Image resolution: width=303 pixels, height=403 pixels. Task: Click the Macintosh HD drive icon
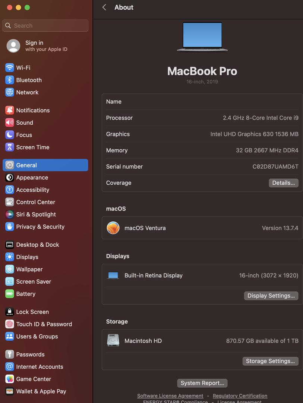[113, 341]
